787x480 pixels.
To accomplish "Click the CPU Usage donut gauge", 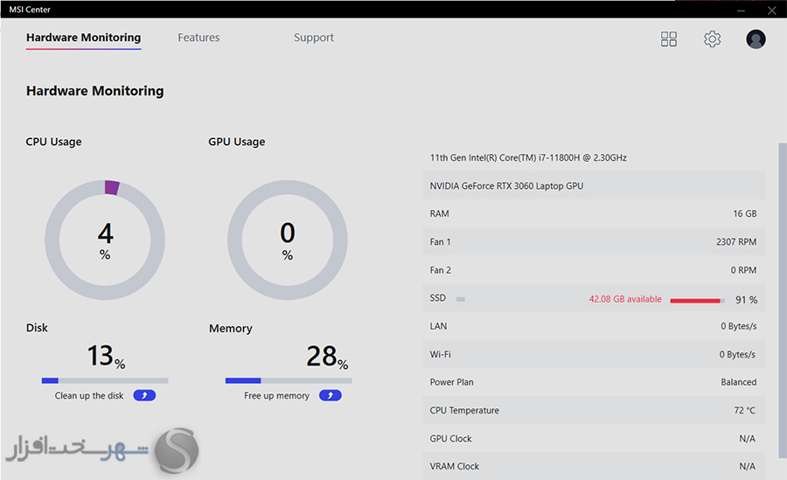I will click(x=105, y=239).
